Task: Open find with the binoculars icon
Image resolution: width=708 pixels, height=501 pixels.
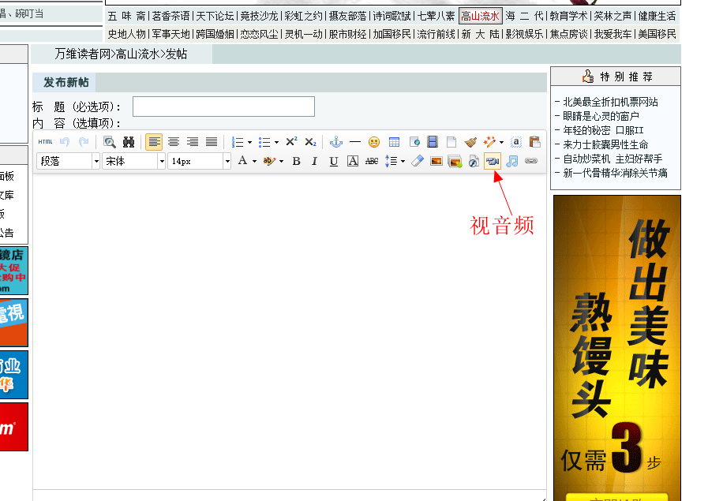Action: point(129,142)
